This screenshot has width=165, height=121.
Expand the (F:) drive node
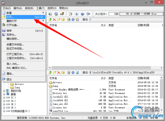click(4, 108)
